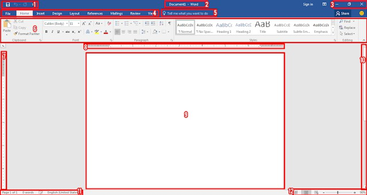The height and width of the screenshot is (195, 367).
Task: Toggle Italic formatting
Action: coord(52,32)
